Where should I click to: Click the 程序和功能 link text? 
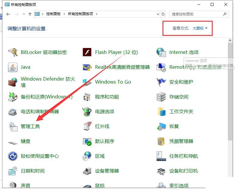point(107,97)
